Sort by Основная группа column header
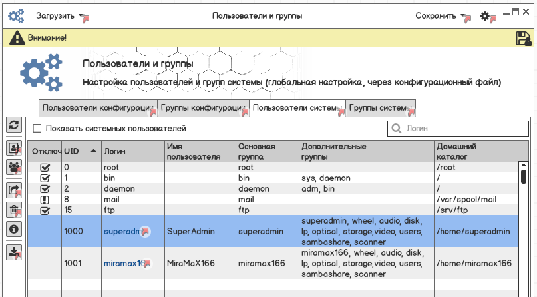The image size is (537, 297). click(x=268, y=151)
